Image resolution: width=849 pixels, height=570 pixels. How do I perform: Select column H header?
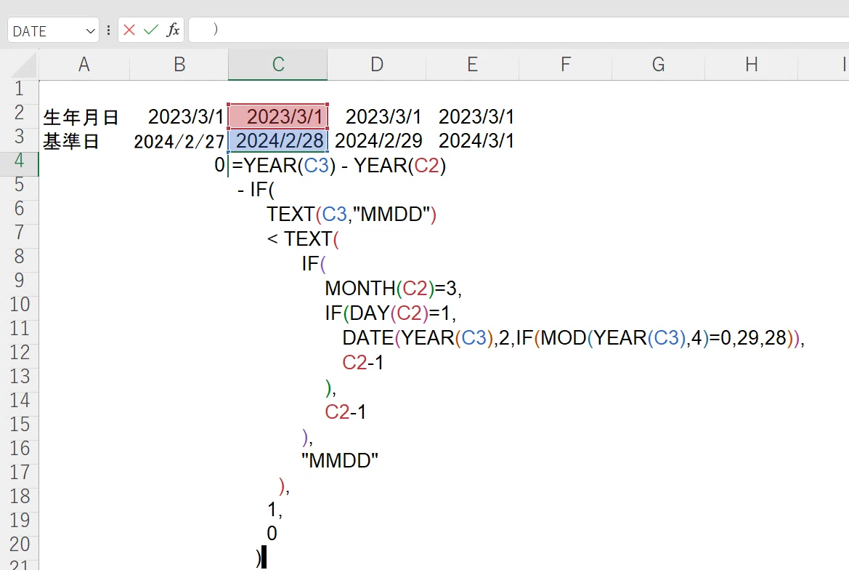[x=751, y=65]
